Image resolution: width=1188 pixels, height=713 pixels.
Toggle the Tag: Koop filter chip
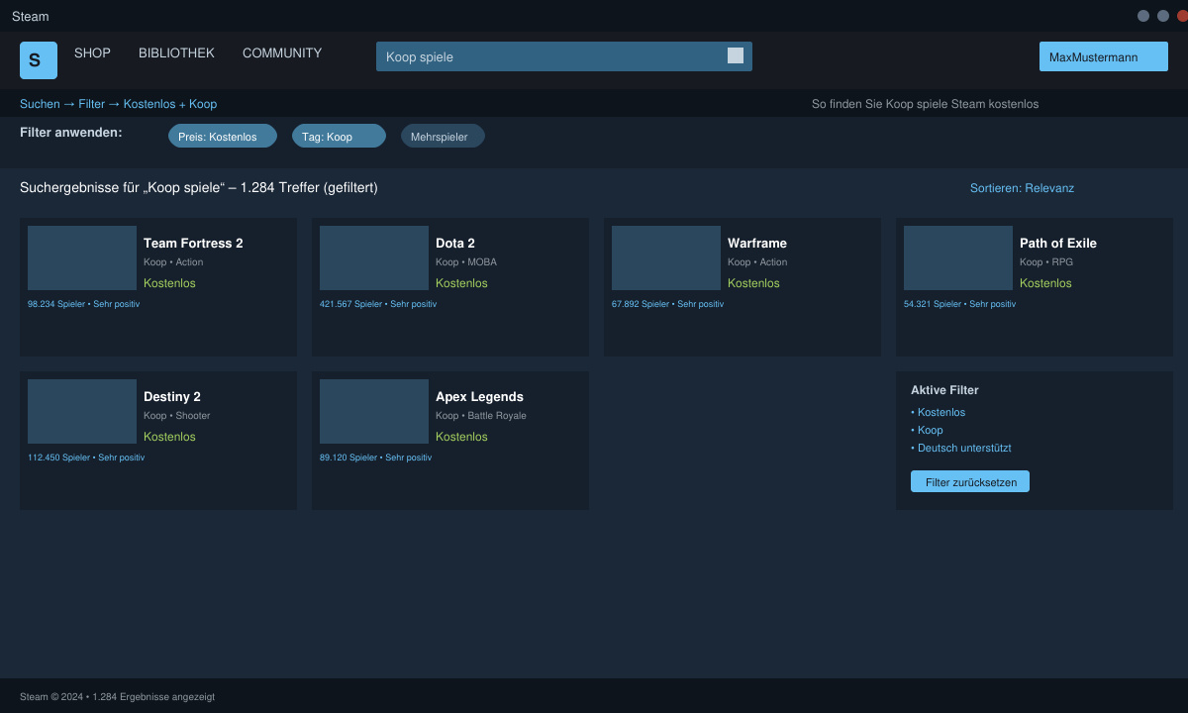(339, 136)
